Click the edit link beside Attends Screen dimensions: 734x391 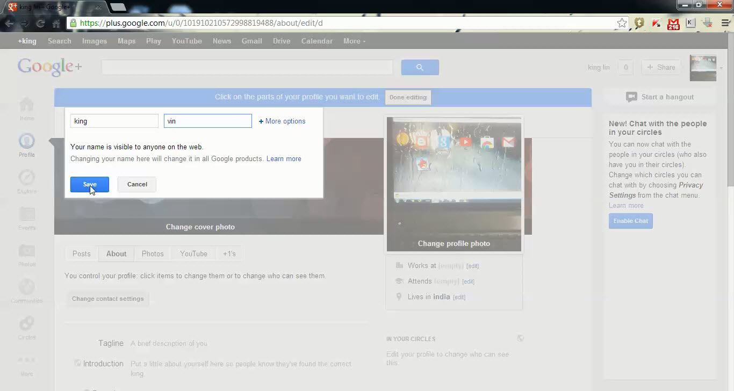(468, 281)
